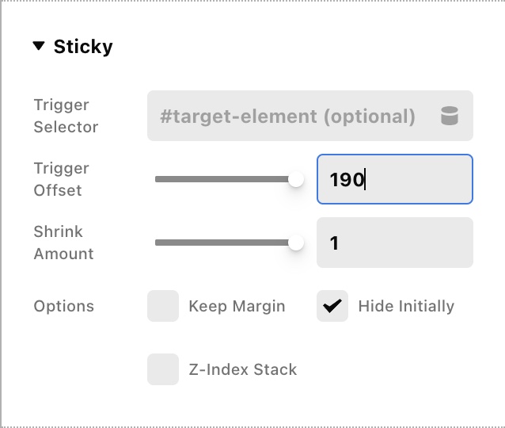Focus the #target-element Trigger Selector field
The height and width of the screenshot is (428, 505).
point(310,116)
